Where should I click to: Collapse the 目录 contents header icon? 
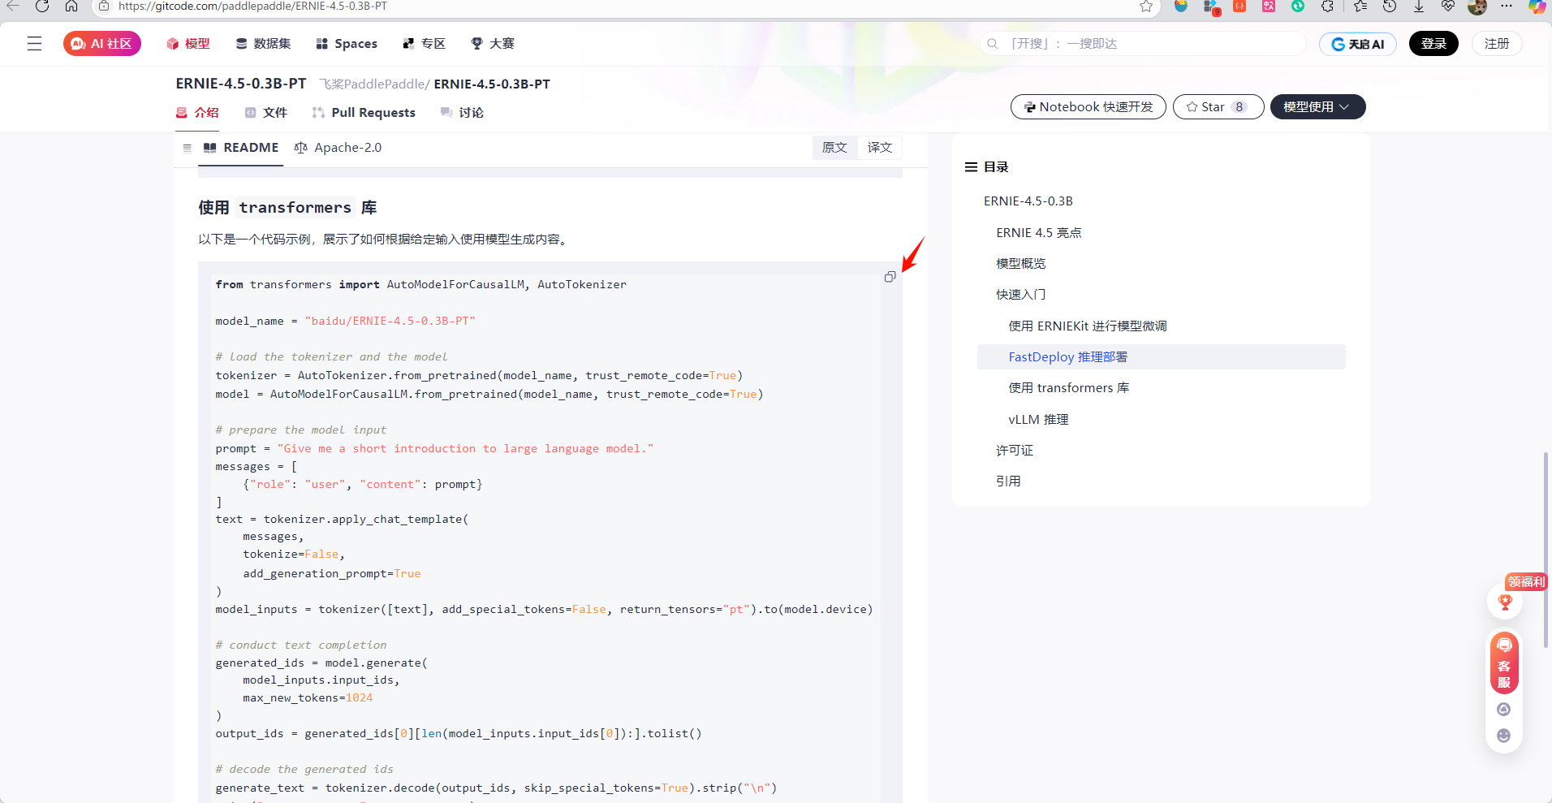click(x=971, y=167)
